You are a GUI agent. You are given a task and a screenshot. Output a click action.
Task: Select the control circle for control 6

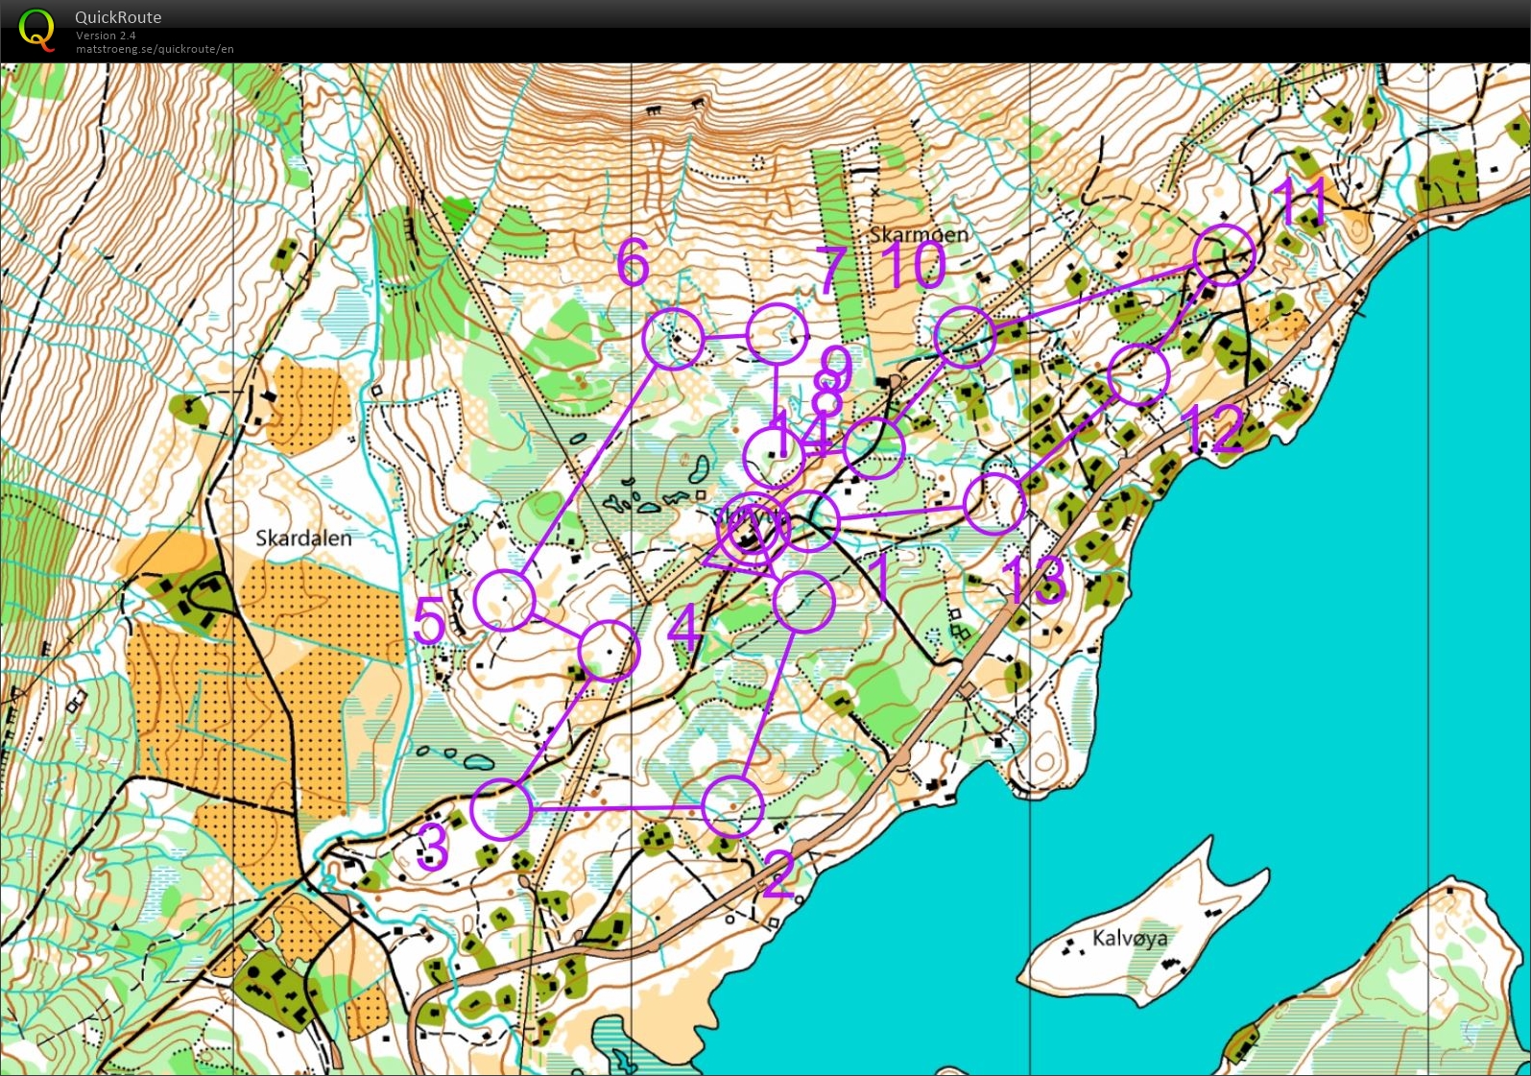673,339
